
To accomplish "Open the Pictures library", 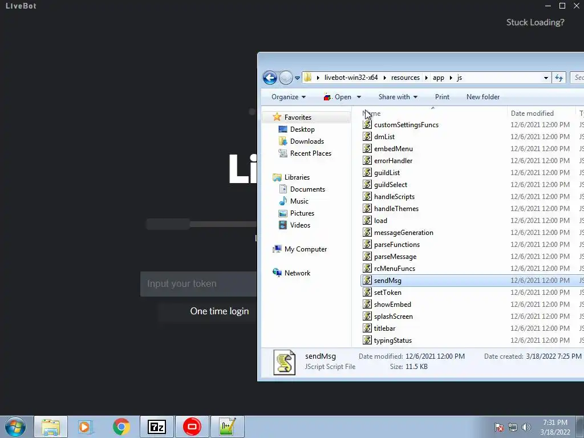I will 302,213.
